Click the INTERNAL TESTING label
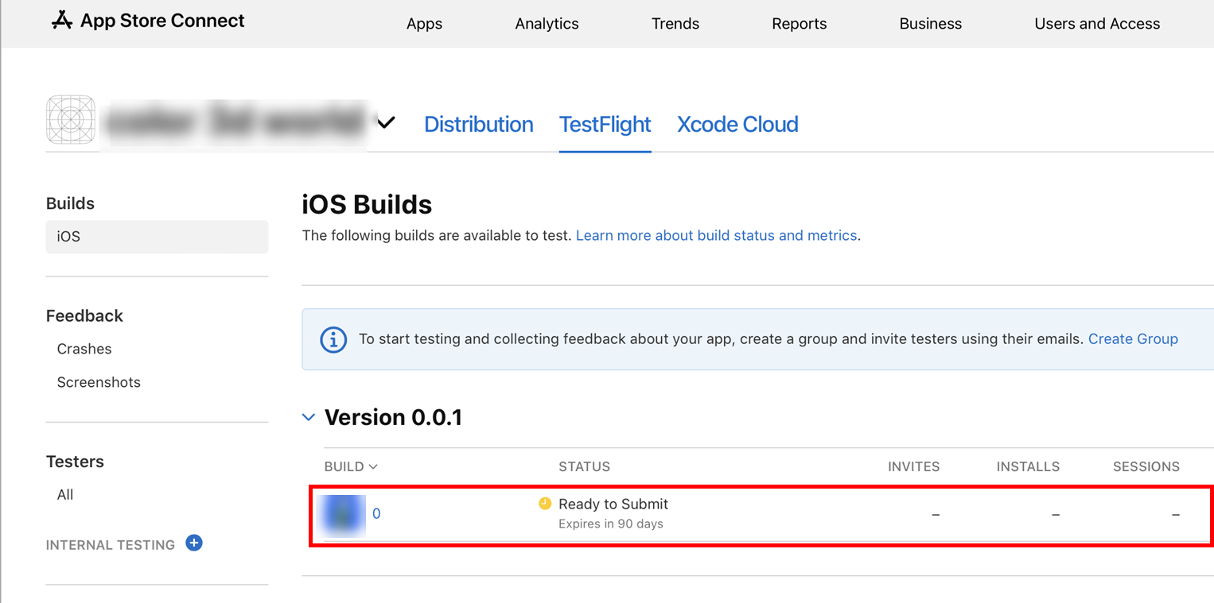1214x603 pixels. point(111,545)
